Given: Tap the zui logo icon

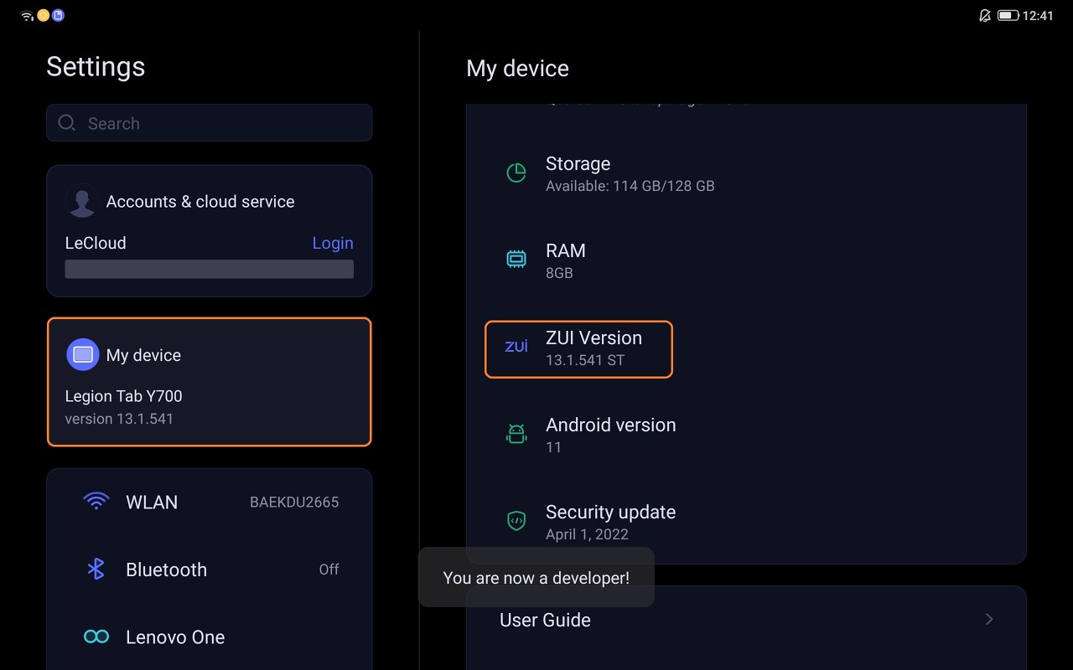Looking at the screenshot, I should [x=516, y=347].
